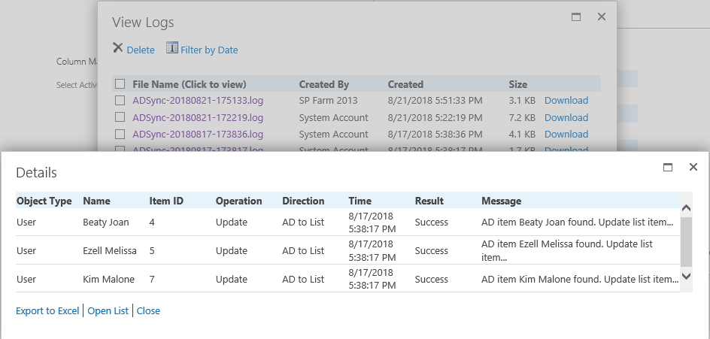This screenshot has height=339, width=710.
Task: Open List from the Details dialog
Action: click(x=108, y=310)
